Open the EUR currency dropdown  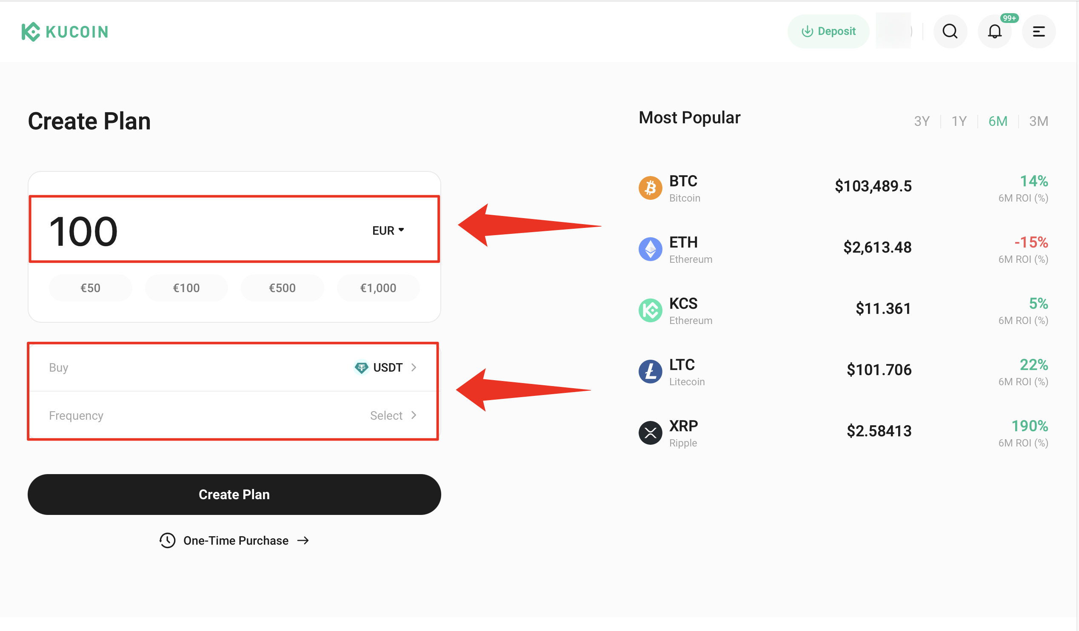coord(388,230)
